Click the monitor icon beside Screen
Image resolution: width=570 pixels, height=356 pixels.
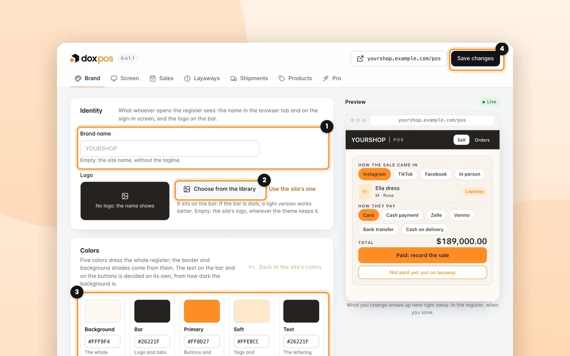(x=114, y=78)
